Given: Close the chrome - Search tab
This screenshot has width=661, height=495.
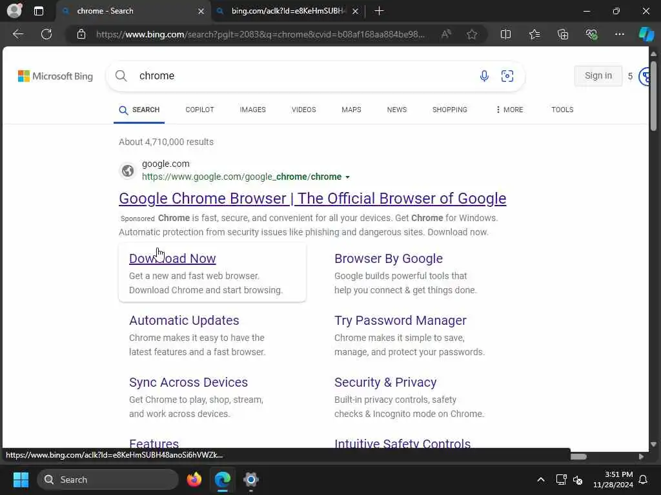Looking at the screenshot, I should tap(201, 12).
